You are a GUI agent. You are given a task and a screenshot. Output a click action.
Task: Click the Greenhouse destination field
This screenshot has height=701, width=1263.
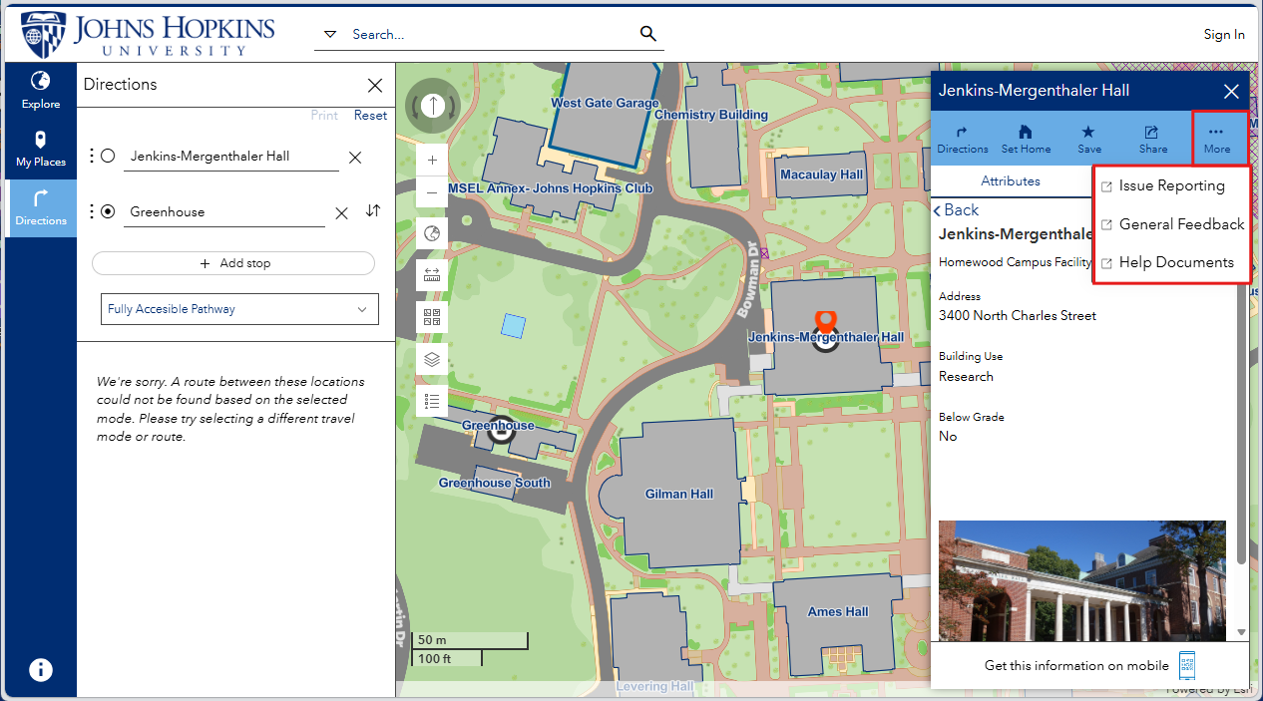coord(224,212)
